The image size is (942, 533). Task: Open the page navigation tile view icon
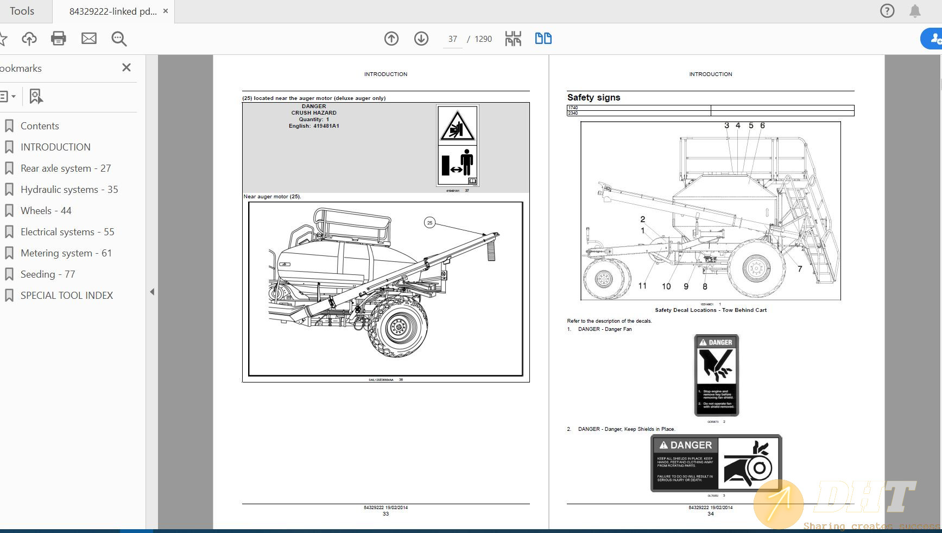(512, 39)
